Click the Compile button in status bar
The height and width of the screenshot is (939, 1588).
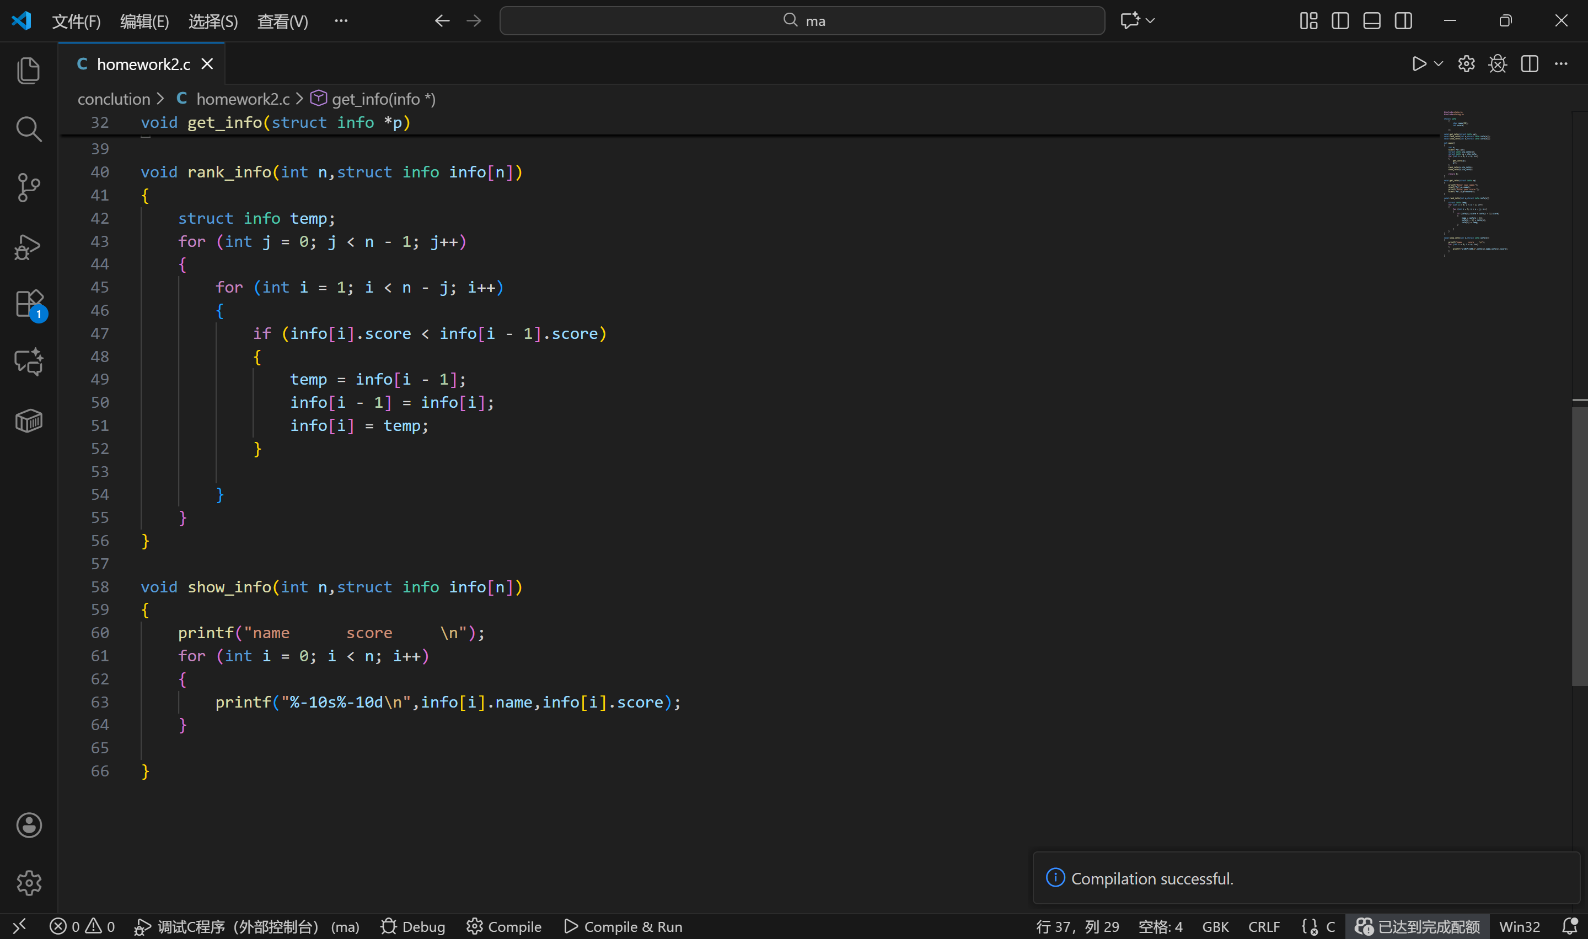(504, 926)
